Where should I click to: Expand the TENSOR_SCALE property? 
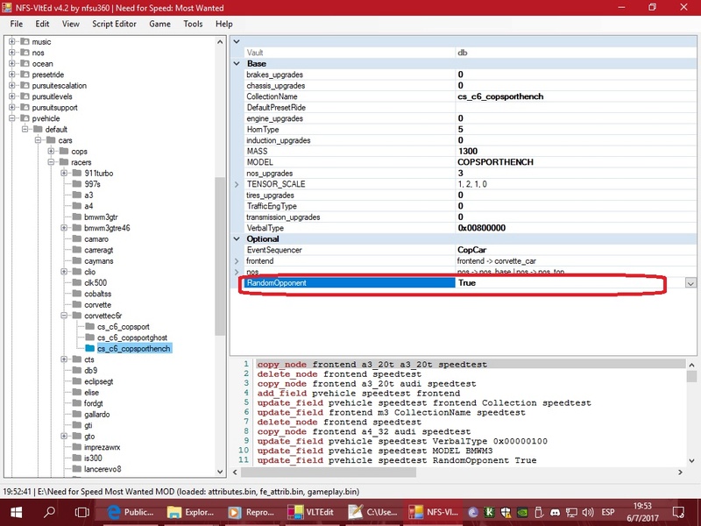pyautogui.click(x=237, y=184)
